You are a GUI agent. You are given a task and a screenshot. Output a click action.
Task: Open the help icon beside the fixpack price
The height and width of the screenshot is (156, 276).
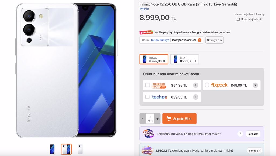[255, 85]
